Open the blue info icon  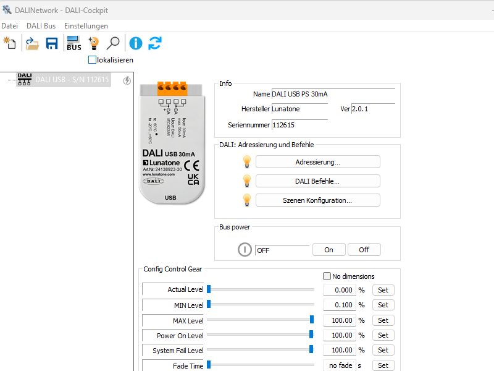(136, 43)
